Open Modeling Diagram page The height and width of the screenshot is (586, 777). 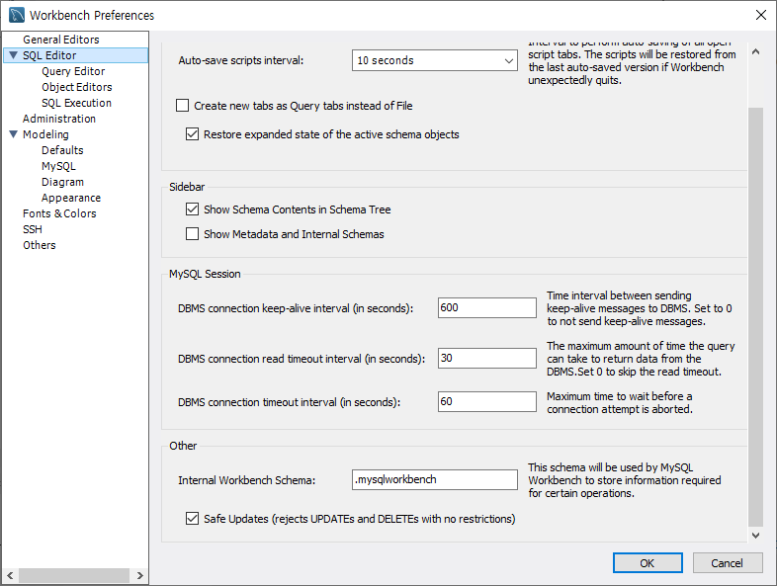62,182
